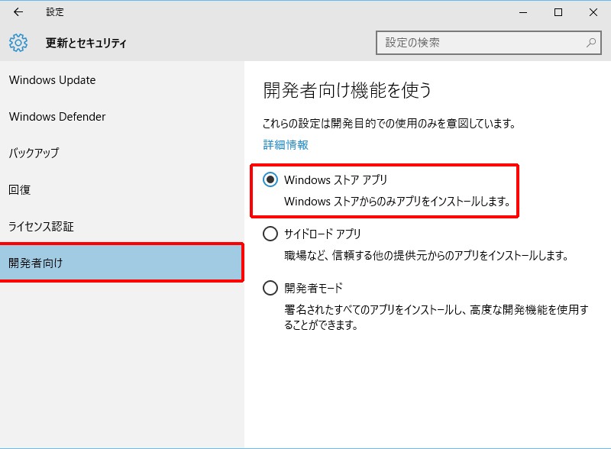Close the 設定 window
The image size is (611, 449).
[x=593, y=12]
